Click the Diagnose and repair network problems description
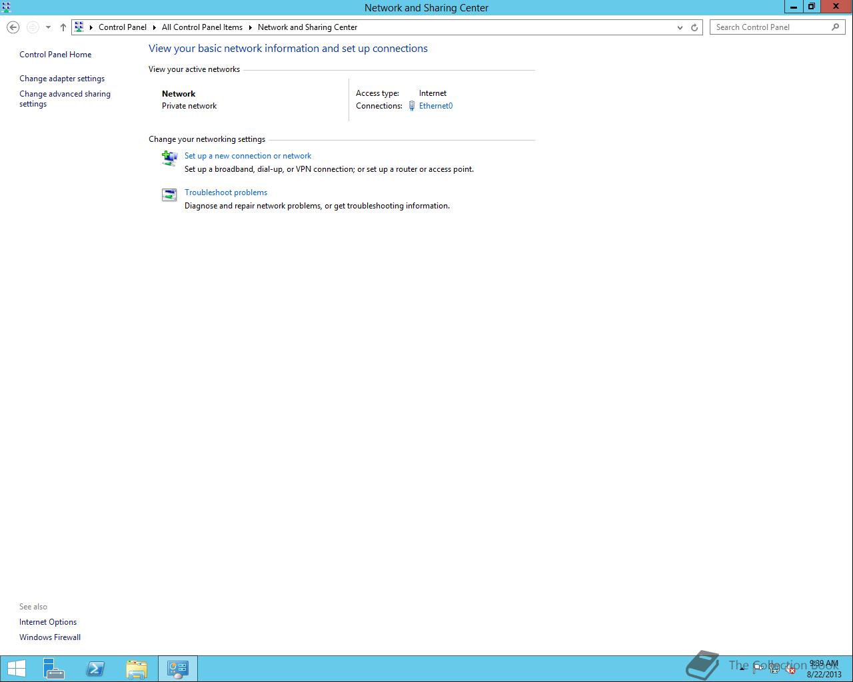The width and height of the screenshot is (853, 682). 317,206
